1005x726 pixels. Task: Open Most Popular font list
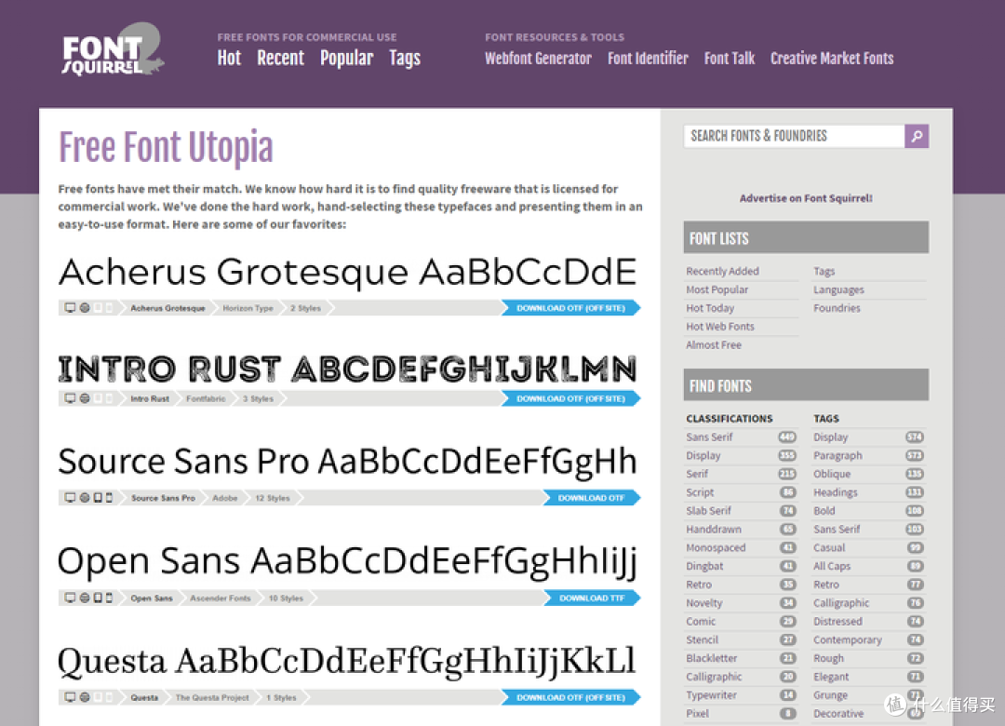tap(717, 289)
